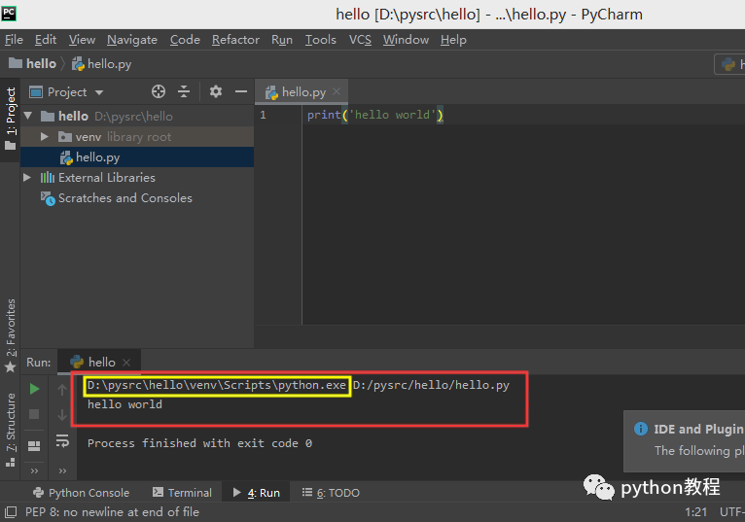The height and width of the screenshot is (522, 745).
Task: Click 'Process finished with exit code 0' text
Action: [199, 443]
